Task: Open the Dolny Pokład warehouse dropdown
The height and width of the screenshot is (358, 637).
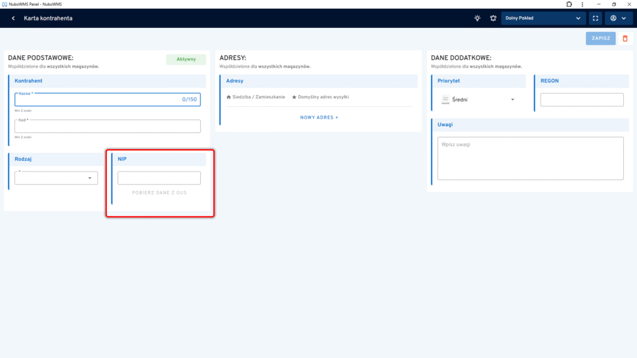Action: [544, 18]
